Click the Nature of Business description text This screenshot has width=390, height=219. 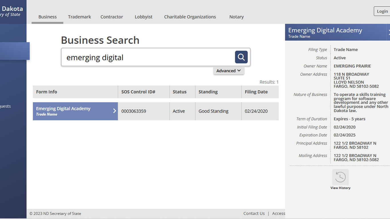[x=361, y=102]
